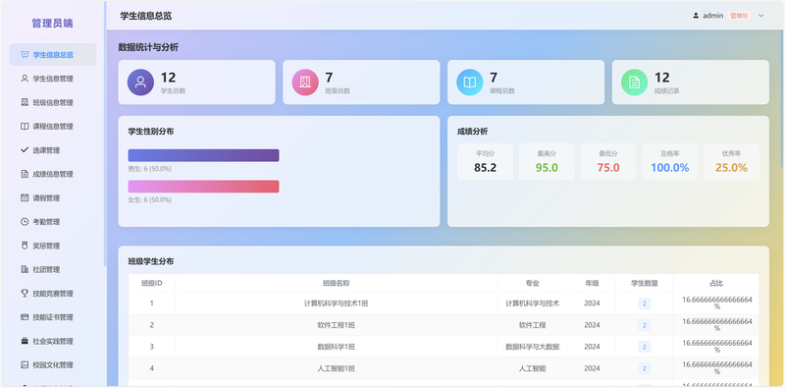Click the 学生总数 label under 12
This screenshot has height=388, width=785.
point(173,91)
